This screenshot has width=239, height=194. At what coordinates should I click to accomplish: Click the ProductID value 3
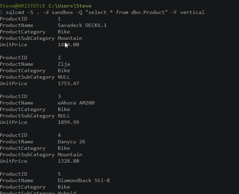click(59, 96)
